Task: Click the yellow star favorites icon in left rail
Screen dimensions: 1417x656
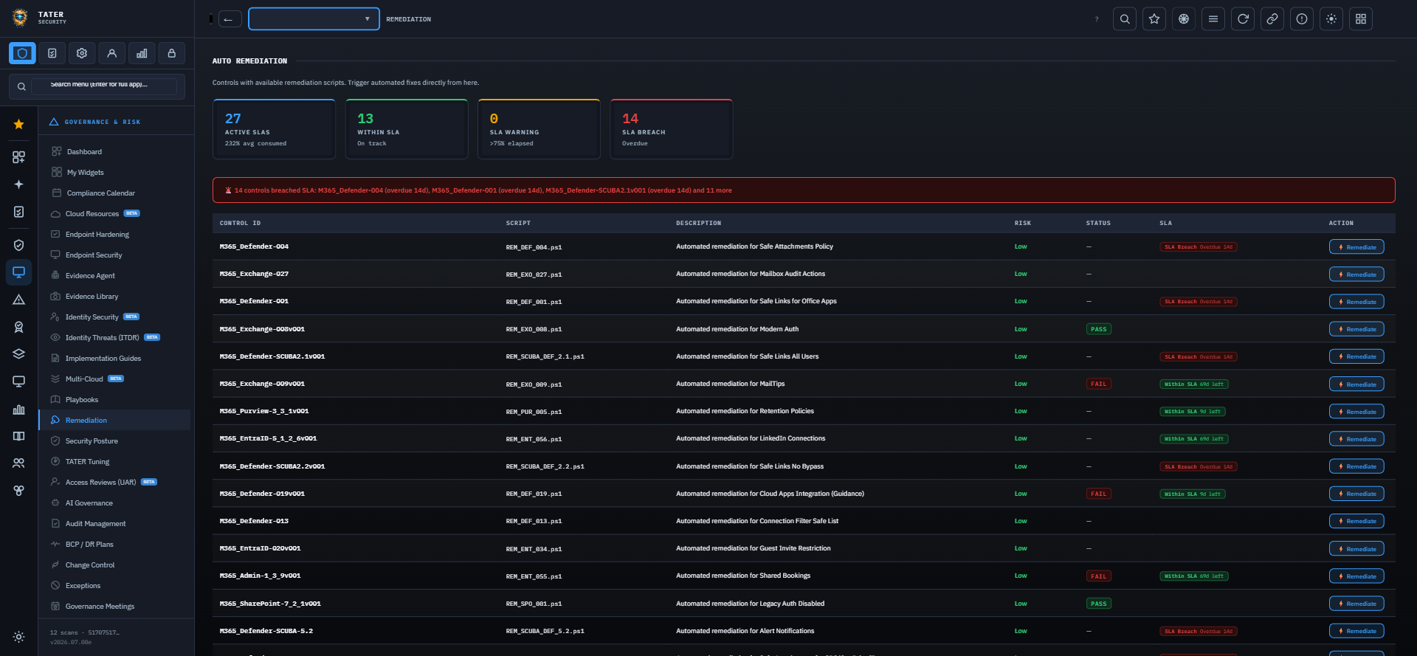Action: tap(19, 124)
